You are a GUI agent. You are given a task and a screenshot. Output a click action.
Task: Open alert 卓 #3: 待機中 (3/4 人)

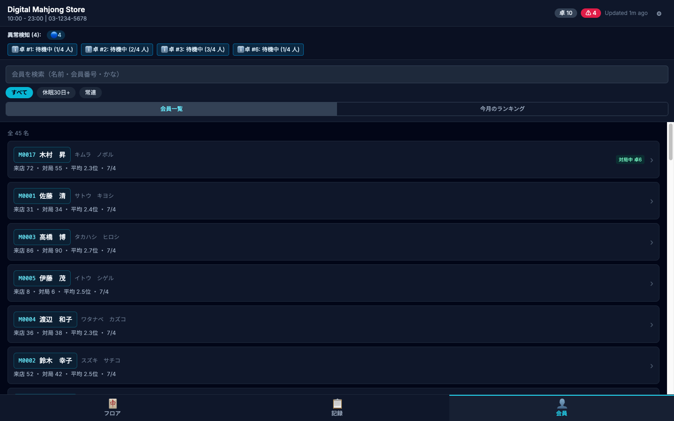[193, 50]
